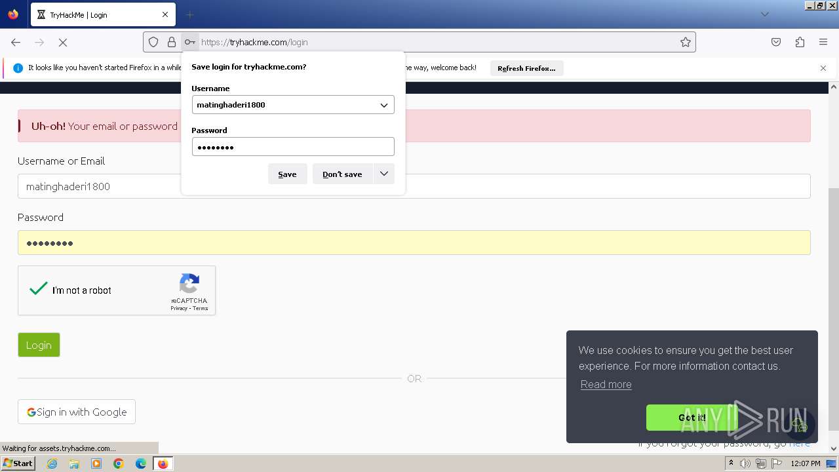Launch Edge from taskbar
Viewport: 839px width, 472px height.
[x=141, y=463]
